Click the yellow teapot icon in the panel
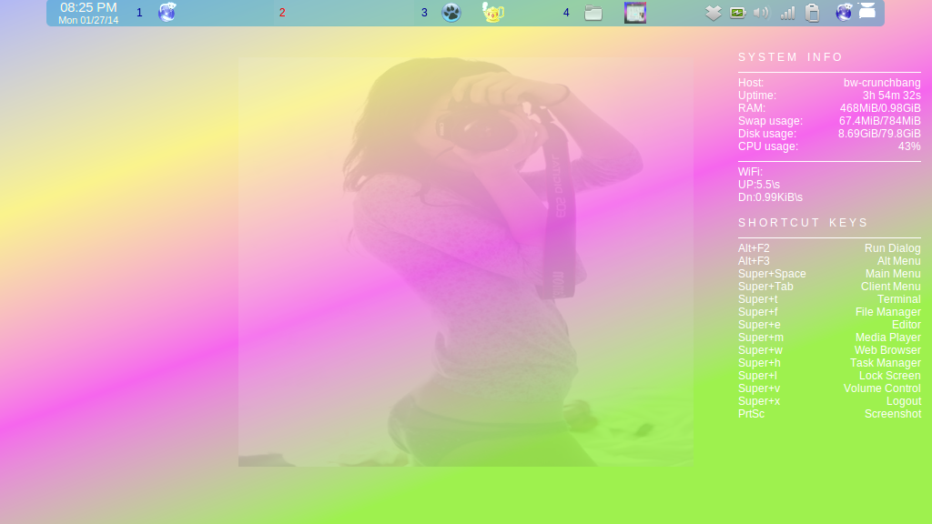 coord(491,13)
